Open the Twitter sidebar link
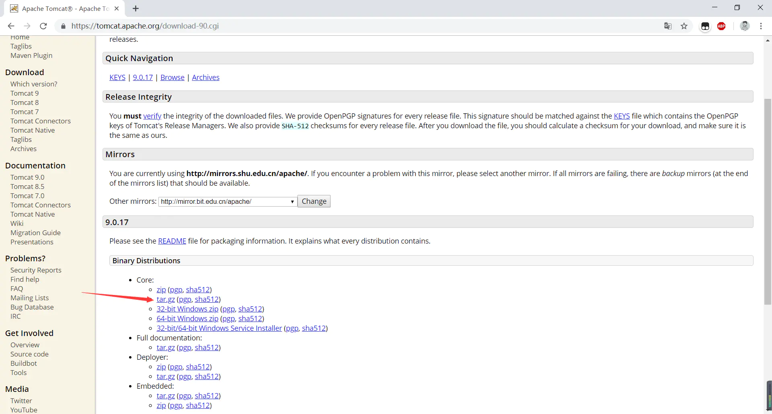 click(21, 401)
